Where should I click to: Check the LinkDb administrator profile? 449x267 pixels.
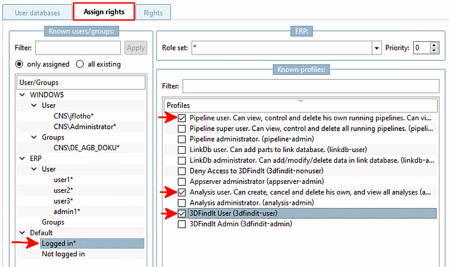[x=182, y=161]
